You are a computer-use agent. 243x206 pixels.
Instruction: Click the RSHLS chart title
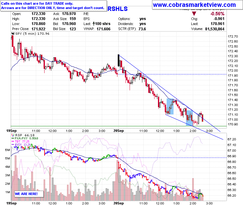[x=117, y=9]
